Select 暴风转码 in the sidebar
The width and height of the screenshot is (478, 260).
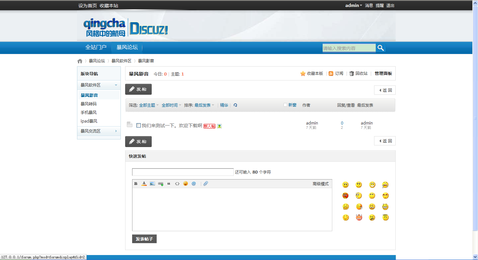click(x=89, y=104)
